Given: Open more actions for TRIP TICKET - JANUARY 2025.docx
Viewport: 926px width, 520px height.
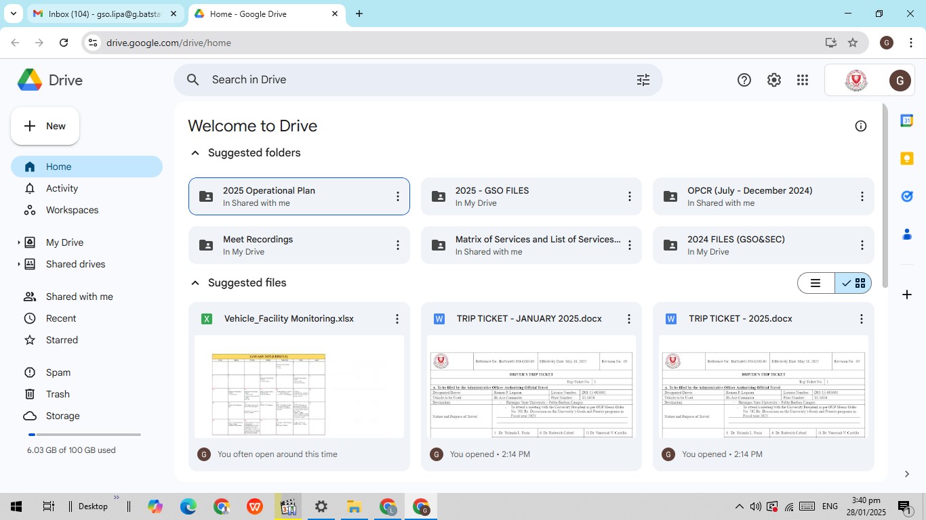Looking at the screenshot, I should coord(629,319).
